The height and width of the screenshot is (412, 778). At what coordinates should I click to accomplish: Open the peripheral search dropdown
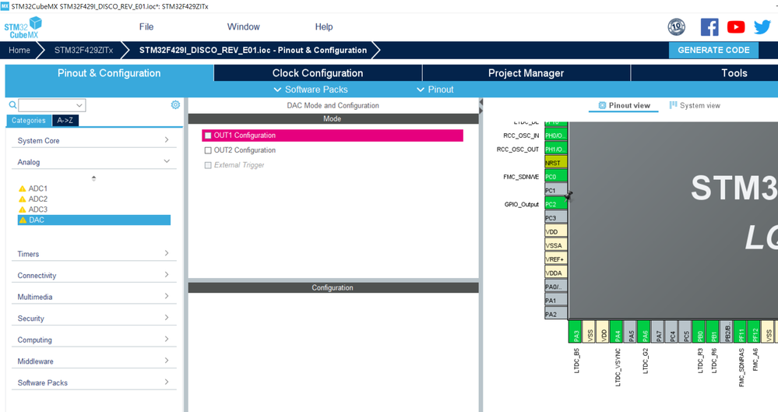pyautogui.click(x=79, y=105)
